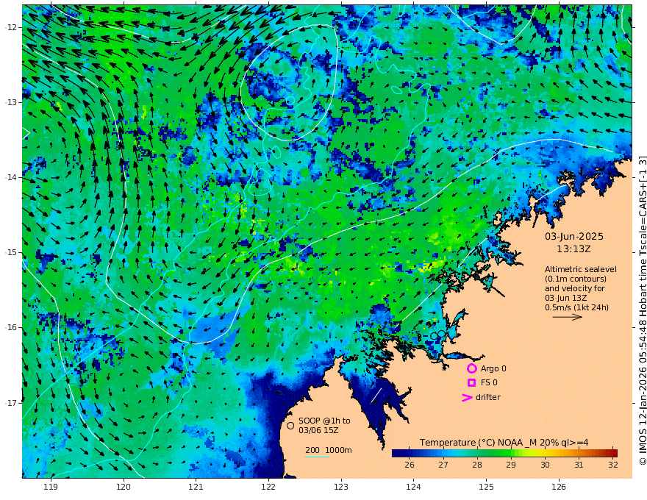Click longitude axis label 121
This screenshot has width=647, height=500.
(196, 487)
